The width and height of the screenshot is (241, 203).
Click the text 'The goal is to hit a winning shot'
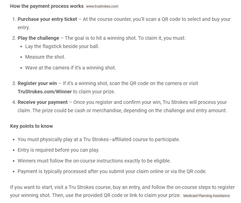[101, 38]
